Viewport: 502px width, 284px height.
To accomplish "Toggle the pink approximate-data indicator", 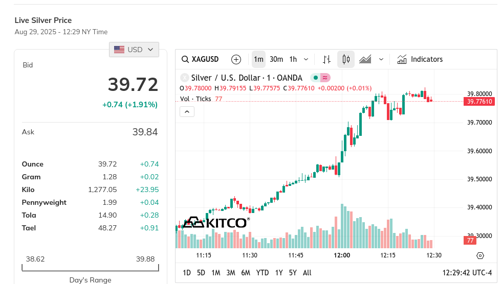I will 325,78.
